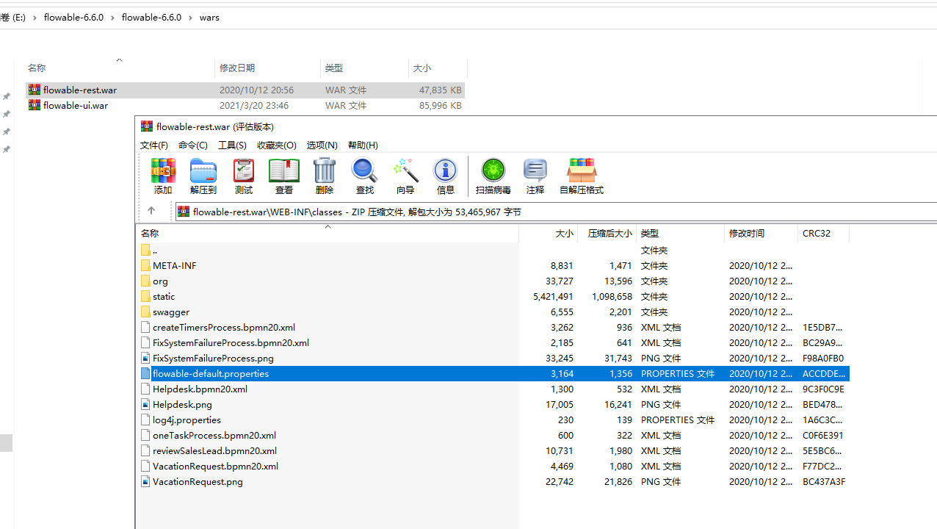This screenshot has height=529, width=937.
Task: Select oneTaskProcess.bpmn20.xml file name
Action: 214,435
